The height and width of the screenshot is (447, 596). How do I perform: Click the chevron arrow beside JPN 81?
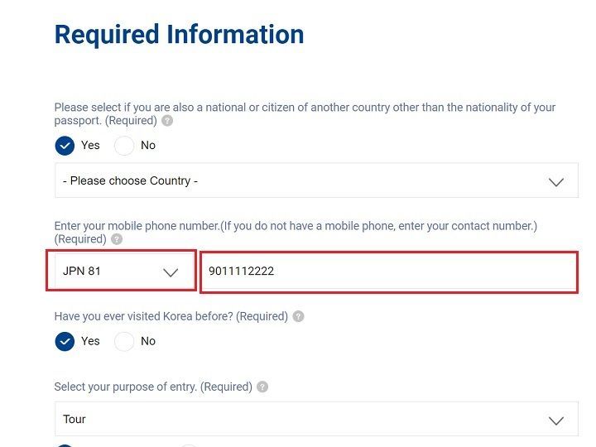[171, 272]
